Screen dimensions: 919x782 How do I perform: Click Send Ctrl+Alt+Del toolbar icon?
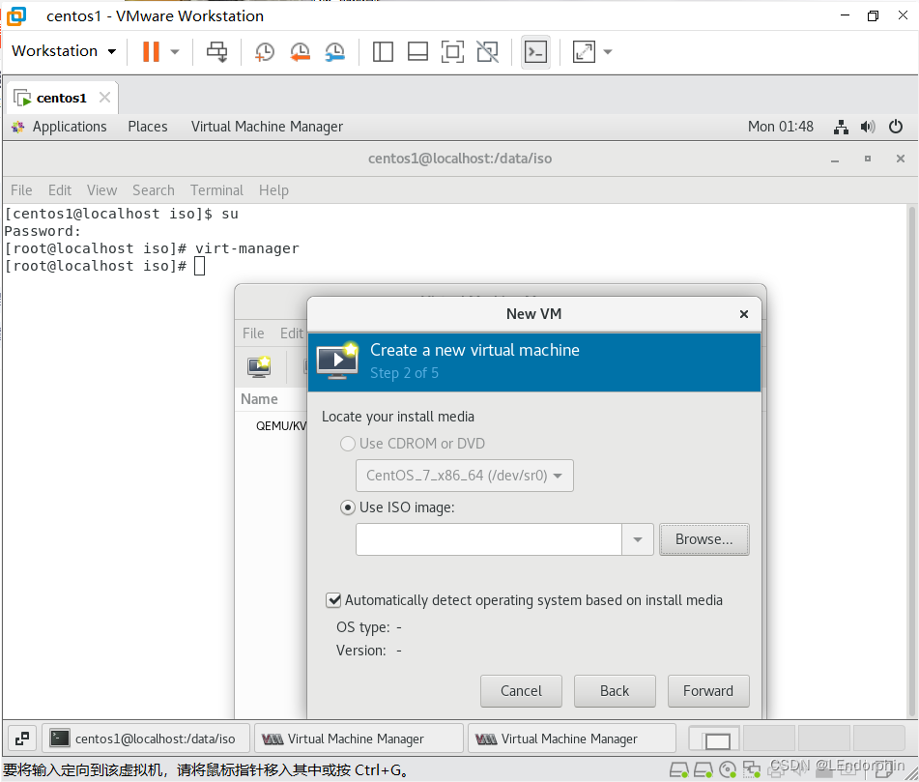216,51
